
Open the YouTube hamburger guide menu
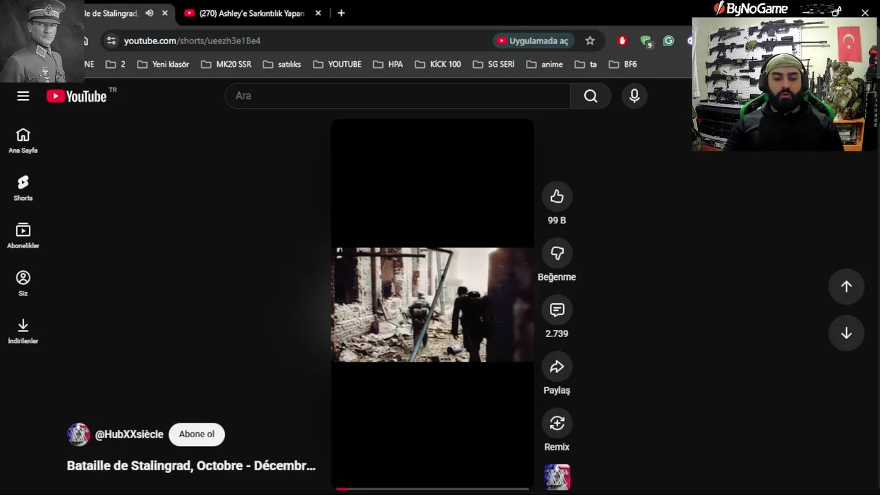click(23, 96)
